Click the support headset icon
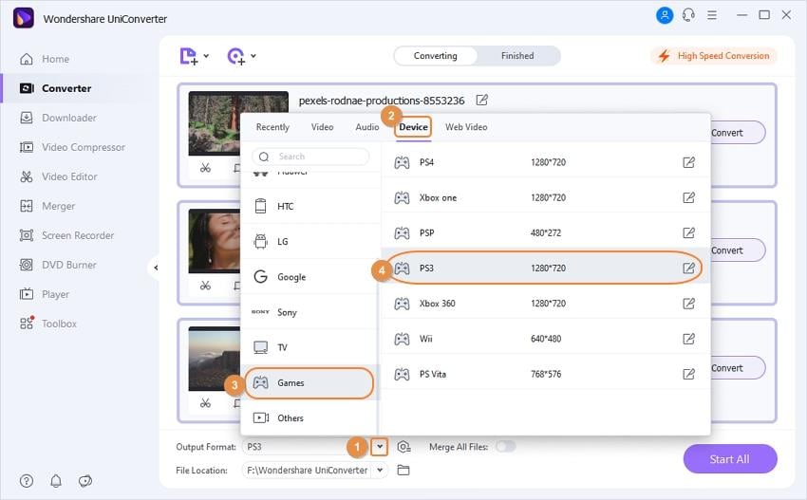Viewport: 807px width, 500px height. (688, 15)
